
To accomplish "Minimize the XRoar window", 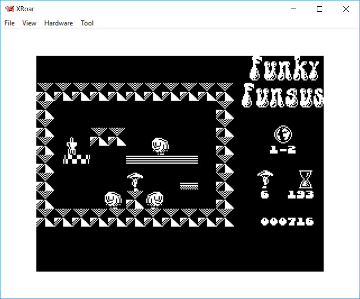I will coord(294,9).
